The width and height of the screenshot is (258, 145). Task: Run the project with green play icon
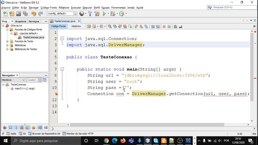[x=104, y=14]
